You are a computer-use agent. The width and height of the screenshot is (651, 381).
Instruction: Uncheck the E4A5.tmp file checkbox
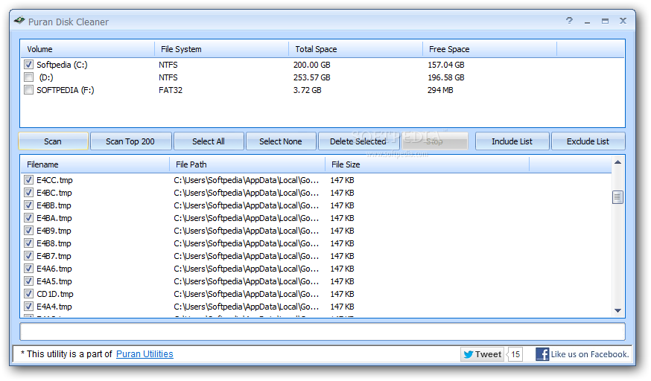point(28,281)
